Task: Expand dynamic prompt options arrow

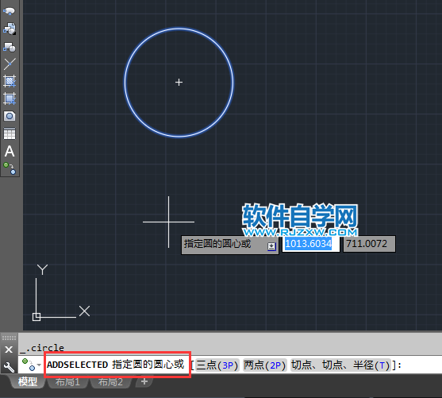Action: (271, 246)
